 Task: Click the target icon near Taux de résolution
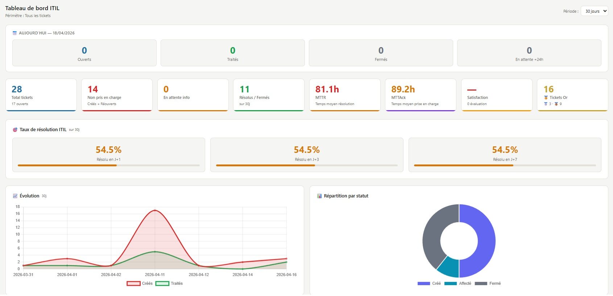(15, 130)
